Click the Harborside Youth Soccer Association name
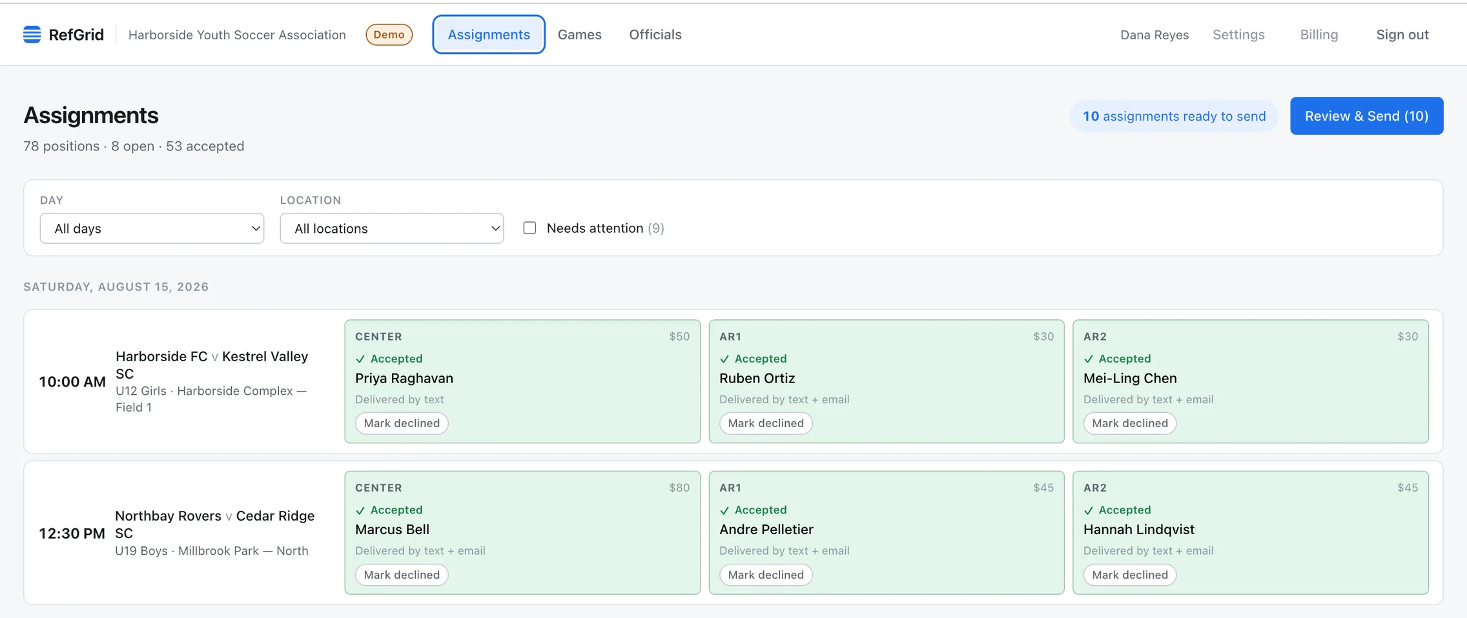 point(237,35)
